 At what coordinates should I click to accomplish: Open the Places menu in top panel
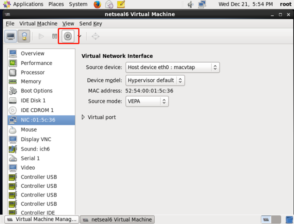click(x=56, y=4)
